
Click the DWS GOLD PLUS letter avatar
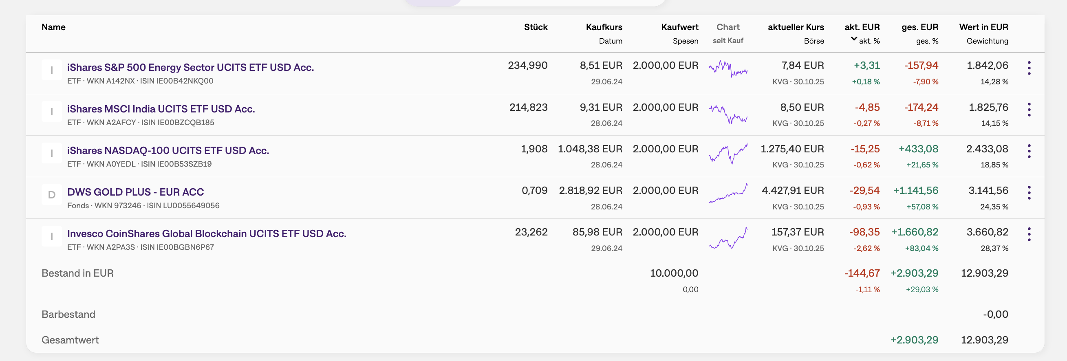click(x=52, y=195)
